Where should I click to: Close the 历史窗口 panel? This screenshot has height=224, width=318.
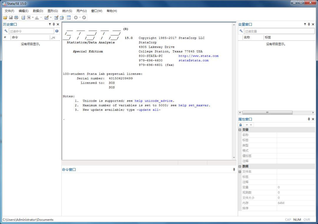(58, 24)
